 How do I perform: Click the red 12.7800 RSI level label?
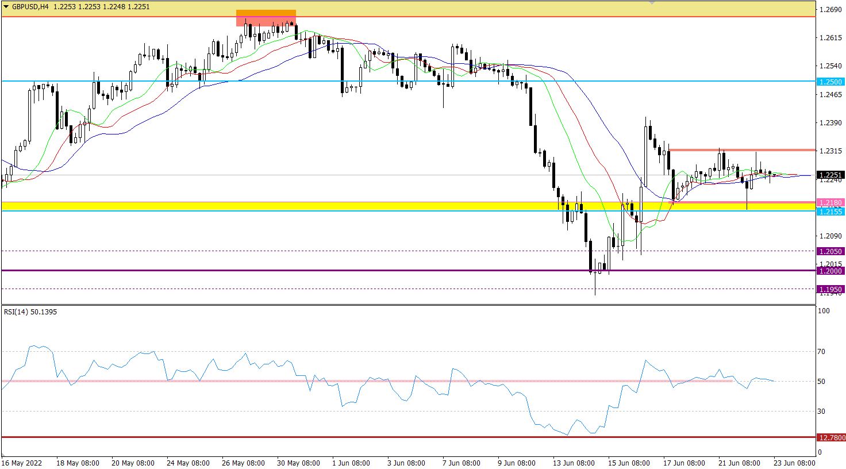click(830, 437)
